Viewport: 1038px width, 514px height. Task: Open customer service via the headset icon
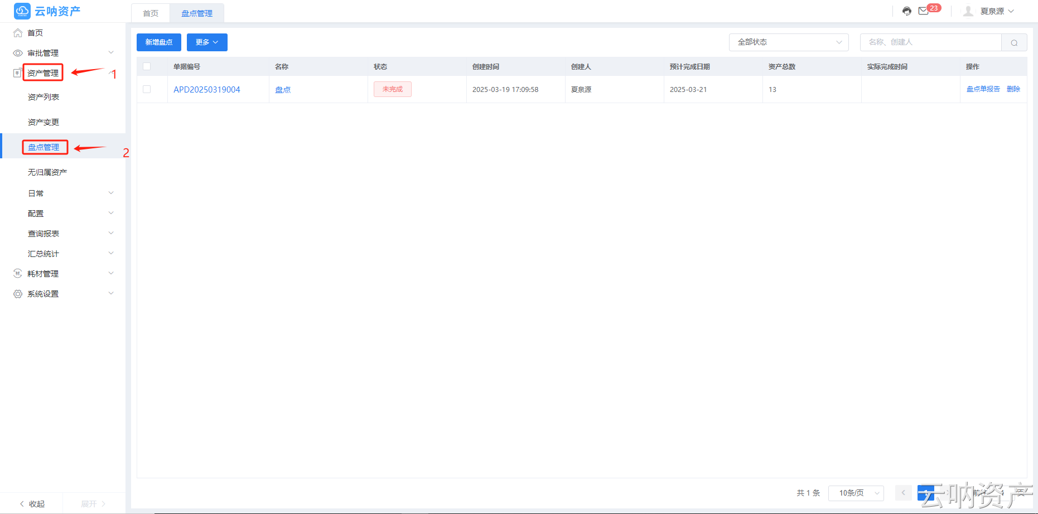907,11
